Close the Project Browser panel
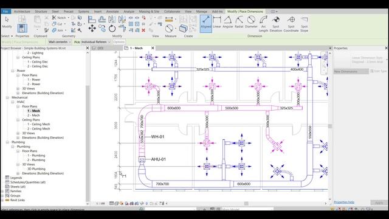Screen dimensions: 389x219 coord(88,48)
